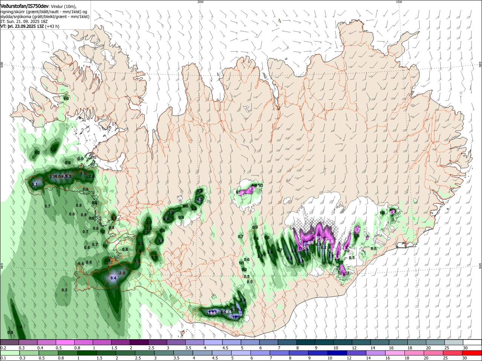Select the light green 0.3 swatch in the lower legend
This screenshot has height=361, width=482.
(29, 353)
